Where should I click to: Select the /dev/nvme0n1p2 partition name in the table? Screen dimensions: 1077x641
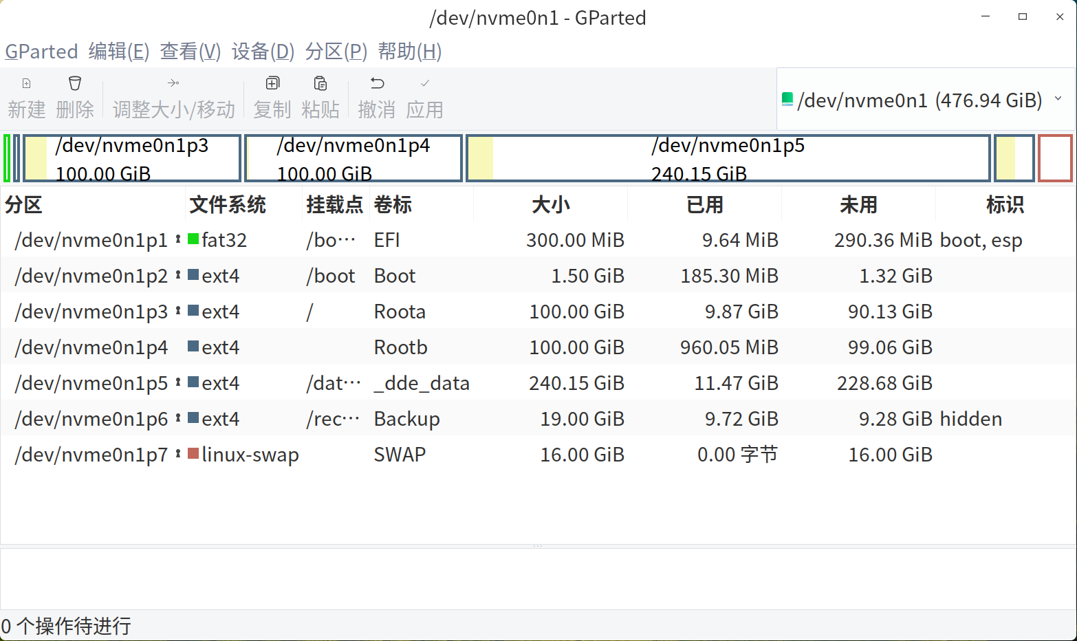(x=91, y=276)
